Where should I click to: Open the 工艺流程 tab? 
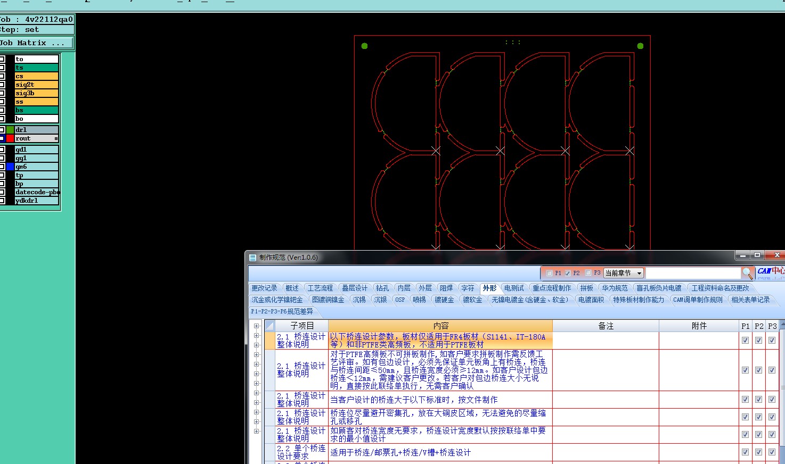click(320, 288)
